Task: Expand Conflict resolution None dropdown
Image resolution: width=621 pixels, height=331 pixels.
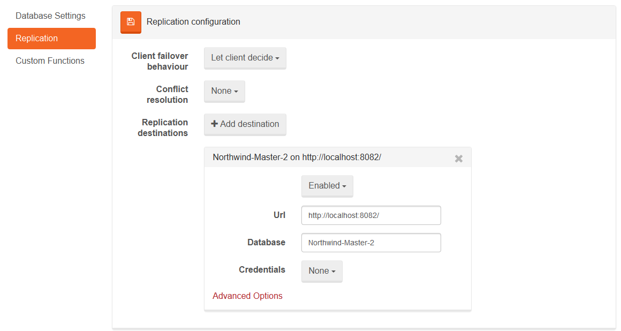Action: tap(224, 91)
